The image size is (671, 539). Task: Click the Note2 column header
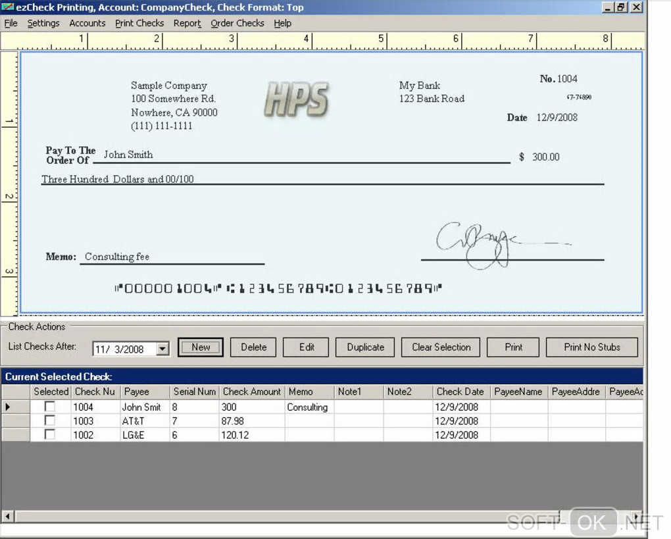pyautogui.click(x=409, y=392)
